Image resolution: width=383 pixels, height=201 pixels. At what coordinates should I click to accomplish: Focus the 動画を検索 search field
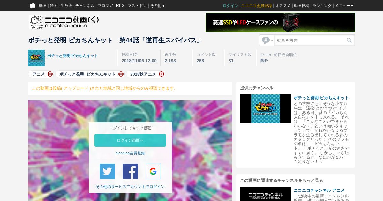[x=310, y=40]
